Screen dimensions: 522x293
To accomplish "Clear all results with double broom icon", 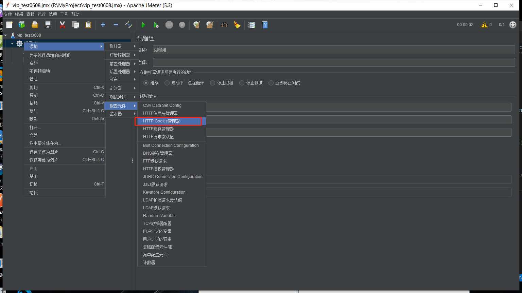I will click(210, 25).
